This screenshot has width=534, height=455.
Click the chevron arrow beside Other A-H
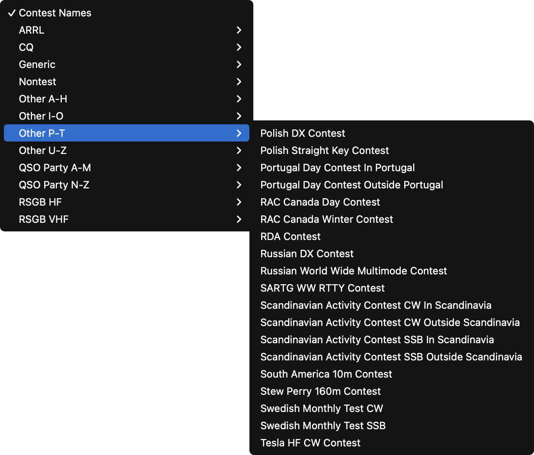(239, 99)
